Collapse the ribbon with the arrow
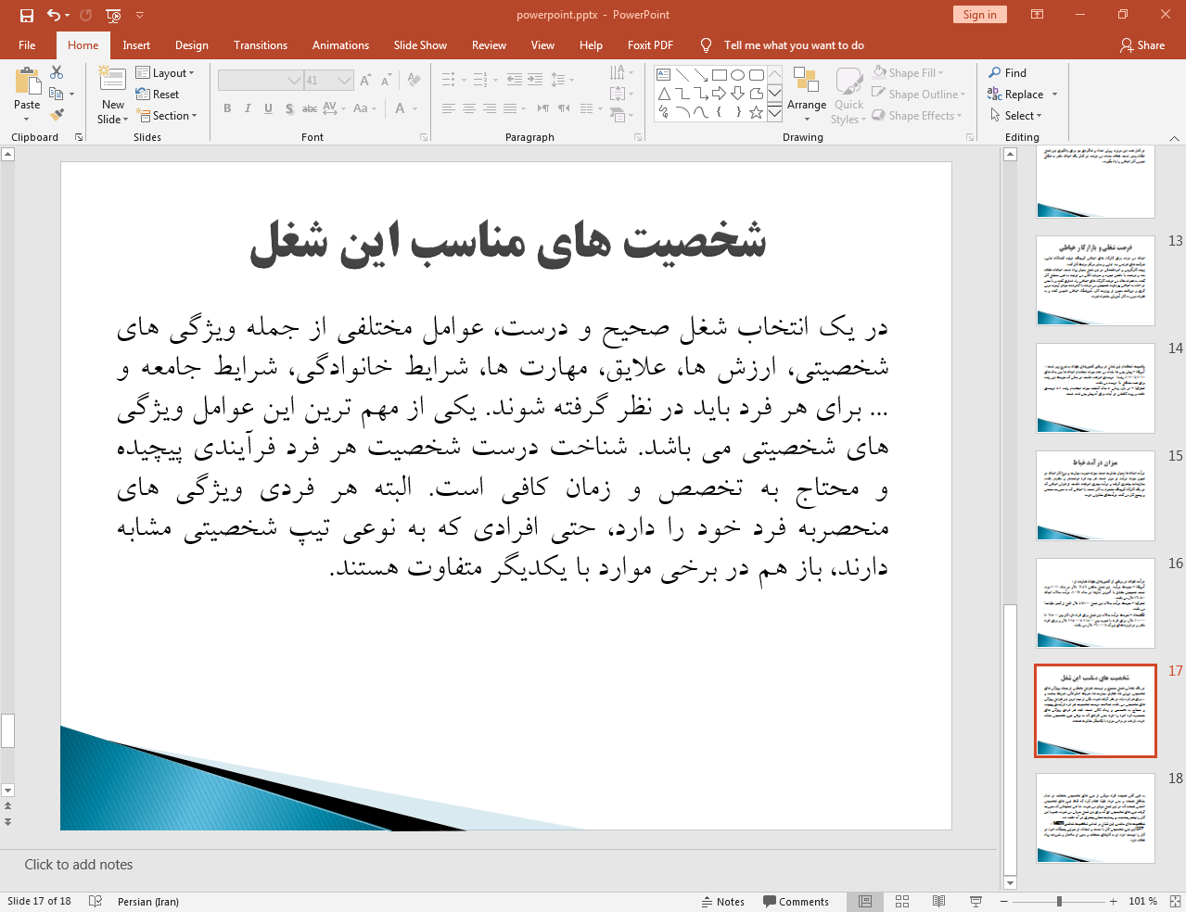Image resolution: width=1186 pixels, height=912 pixels. click(1174, 138)
